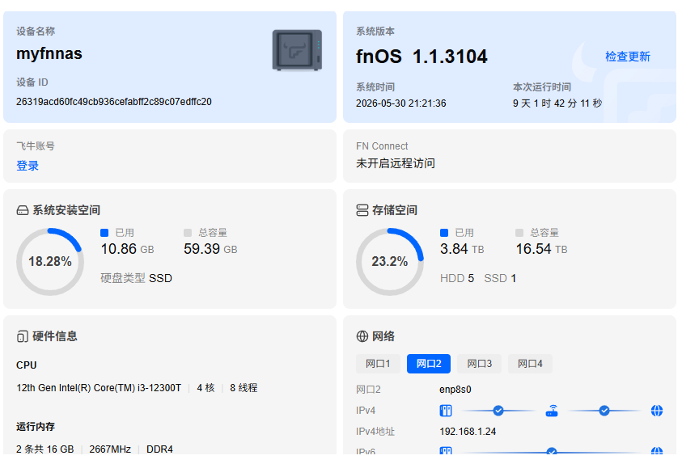
Task: Click the storage space stack icon
Action: point(362,210)
